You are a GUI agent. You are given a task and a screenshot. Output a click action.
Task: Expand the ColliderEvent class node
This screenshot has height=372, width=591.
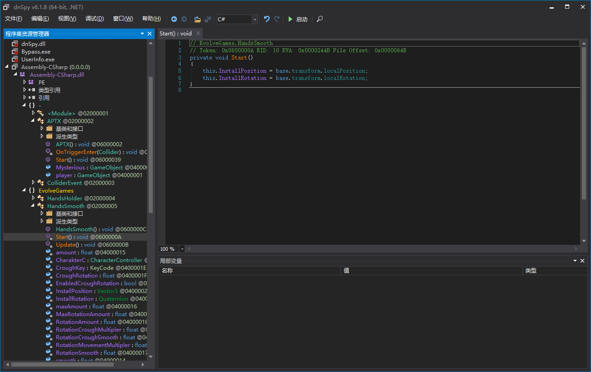click(33, 183)
